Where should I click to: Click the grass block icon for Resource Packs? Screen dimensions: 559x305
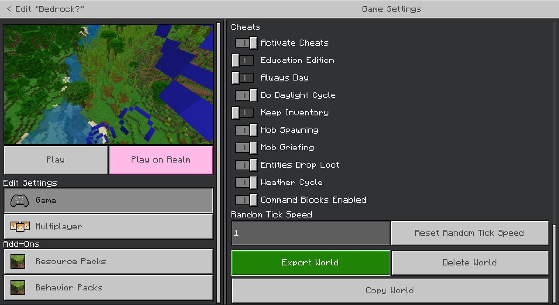18,261
